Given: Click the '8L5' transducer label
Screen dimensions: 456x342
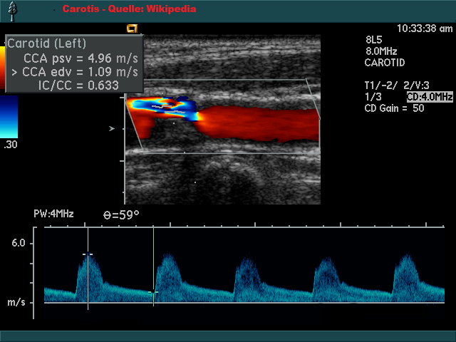Looking at the screenshot, I should click(373, 40).
